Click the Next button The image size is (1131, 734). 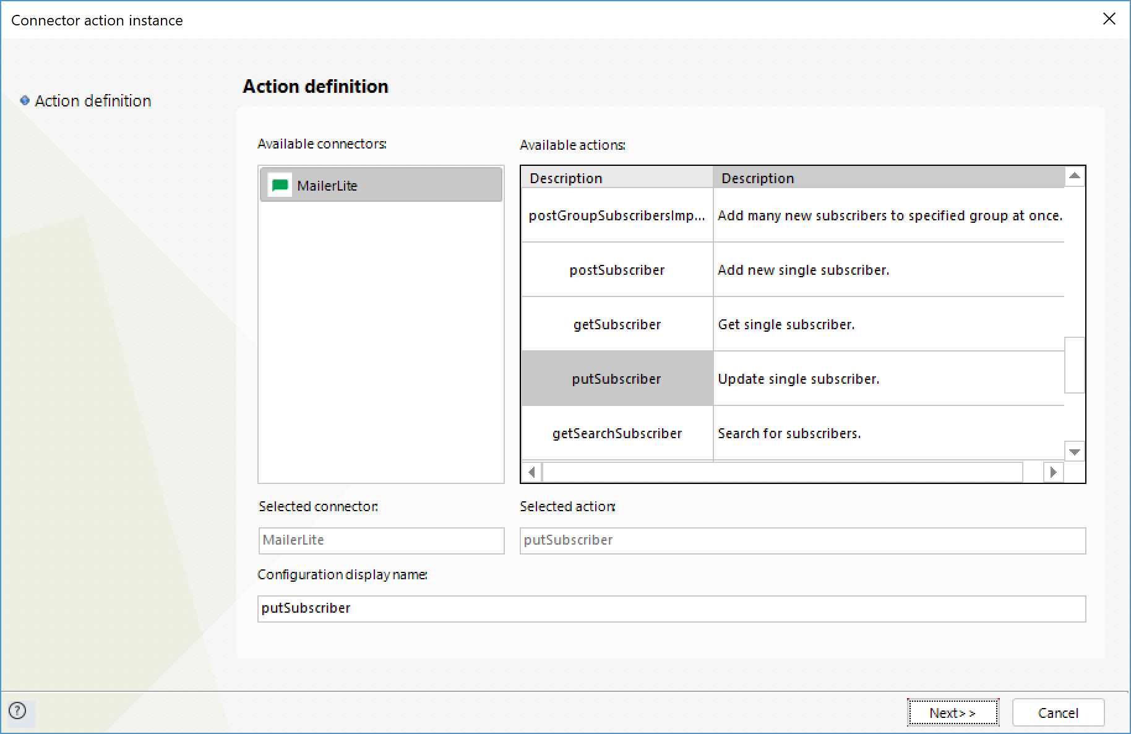click(x=953, y=712)
